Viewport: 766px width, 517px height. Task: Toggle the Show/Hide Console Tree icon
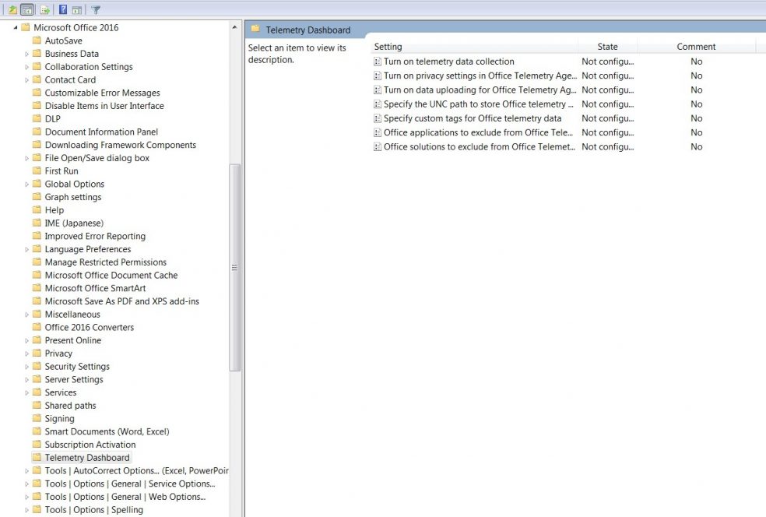click(27, 10)
